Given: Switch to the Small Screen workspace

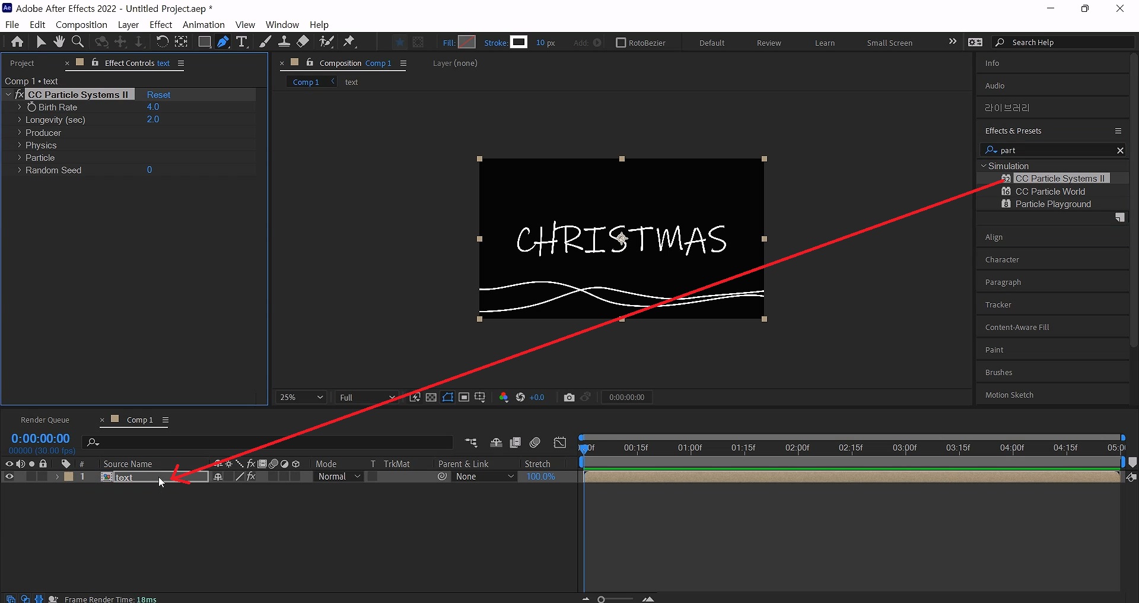Looking at the screenshot, I should pyautogui.click(x=889, y=43).
